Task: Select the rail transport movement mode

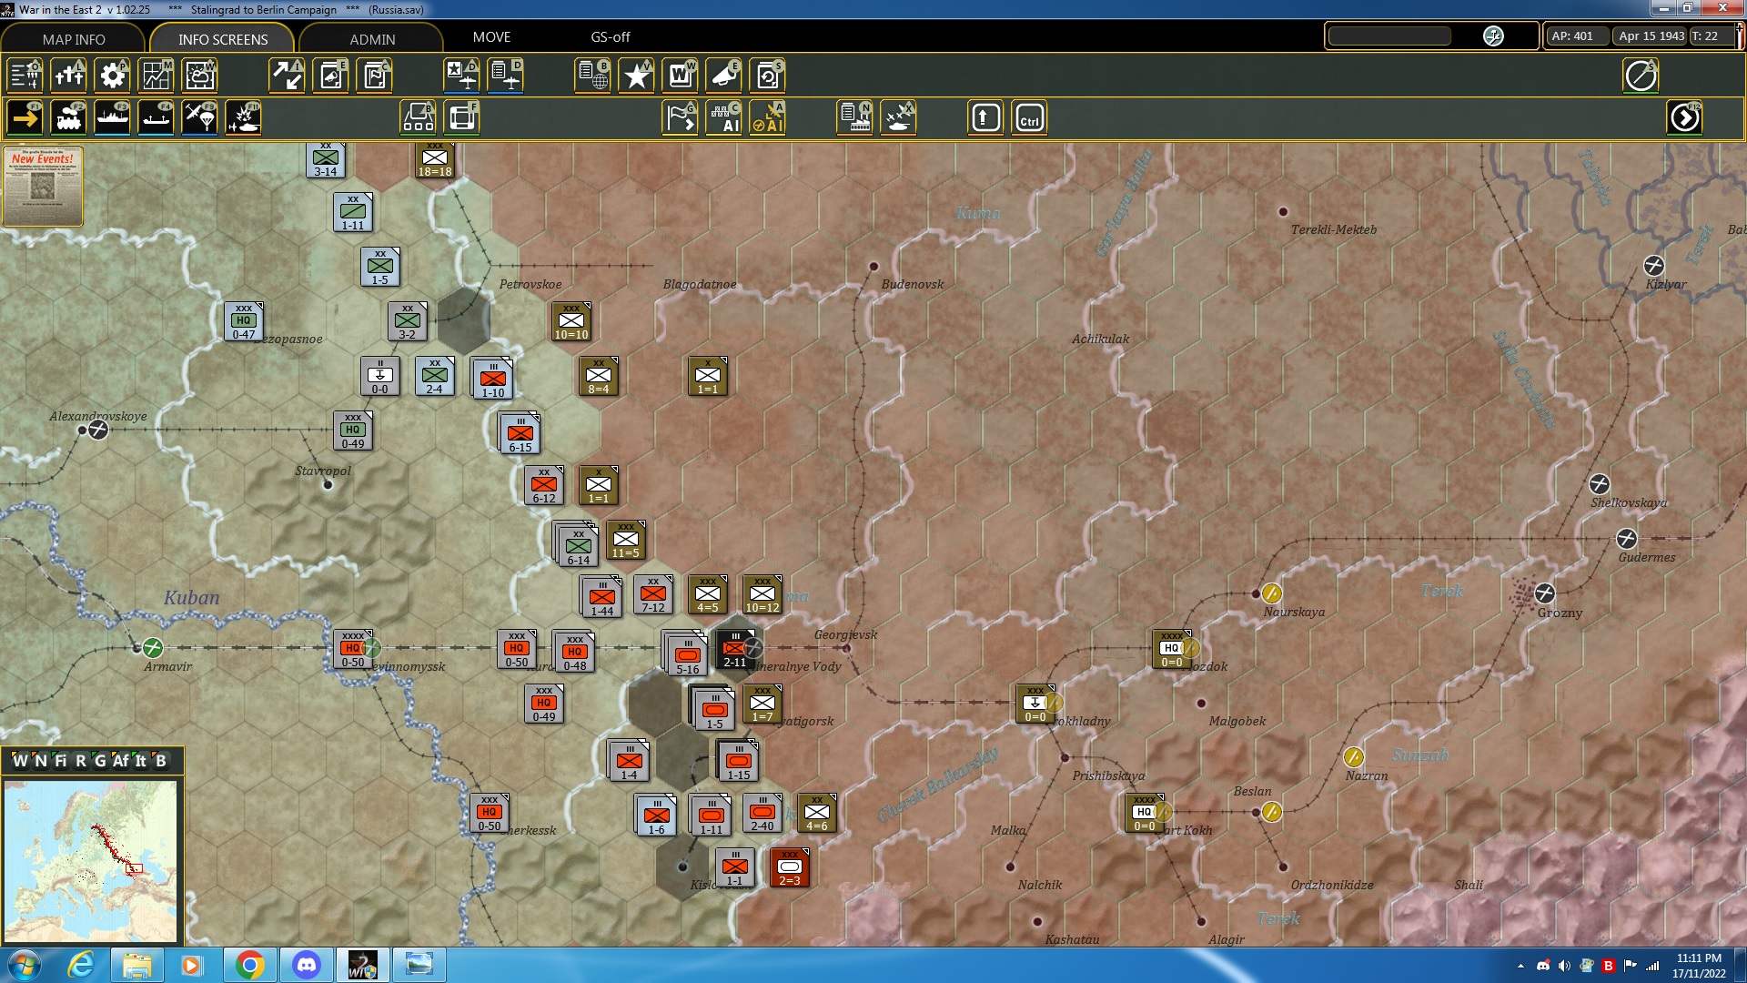Action: pyautogui.click(x=68, y=117)
